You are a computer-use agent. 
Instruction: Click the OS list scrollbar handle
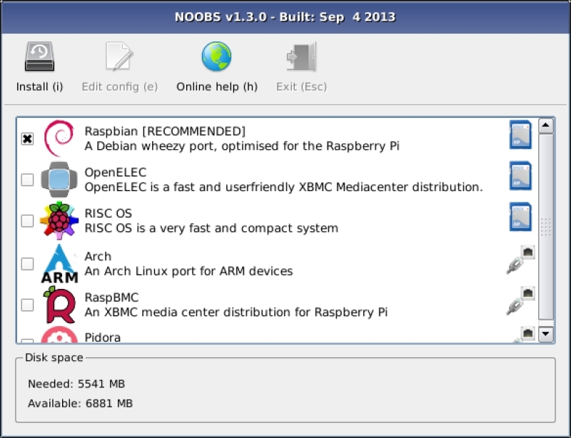point(546,227)
